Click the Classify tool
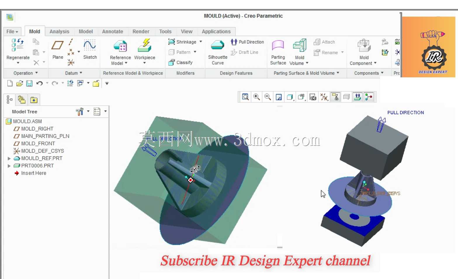 coord(181,62)
